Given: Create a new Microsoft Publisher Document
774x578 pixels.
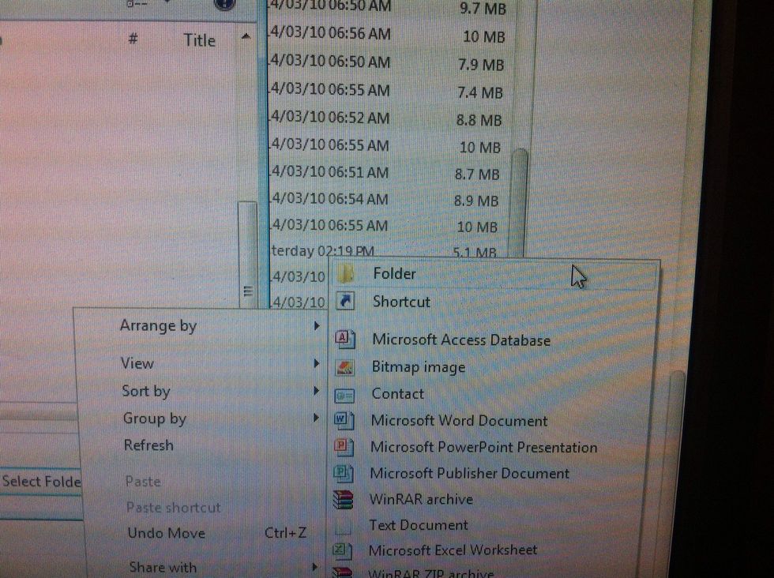Looking at the screenshot, I should pyautogui.click(x=468, y=474).
